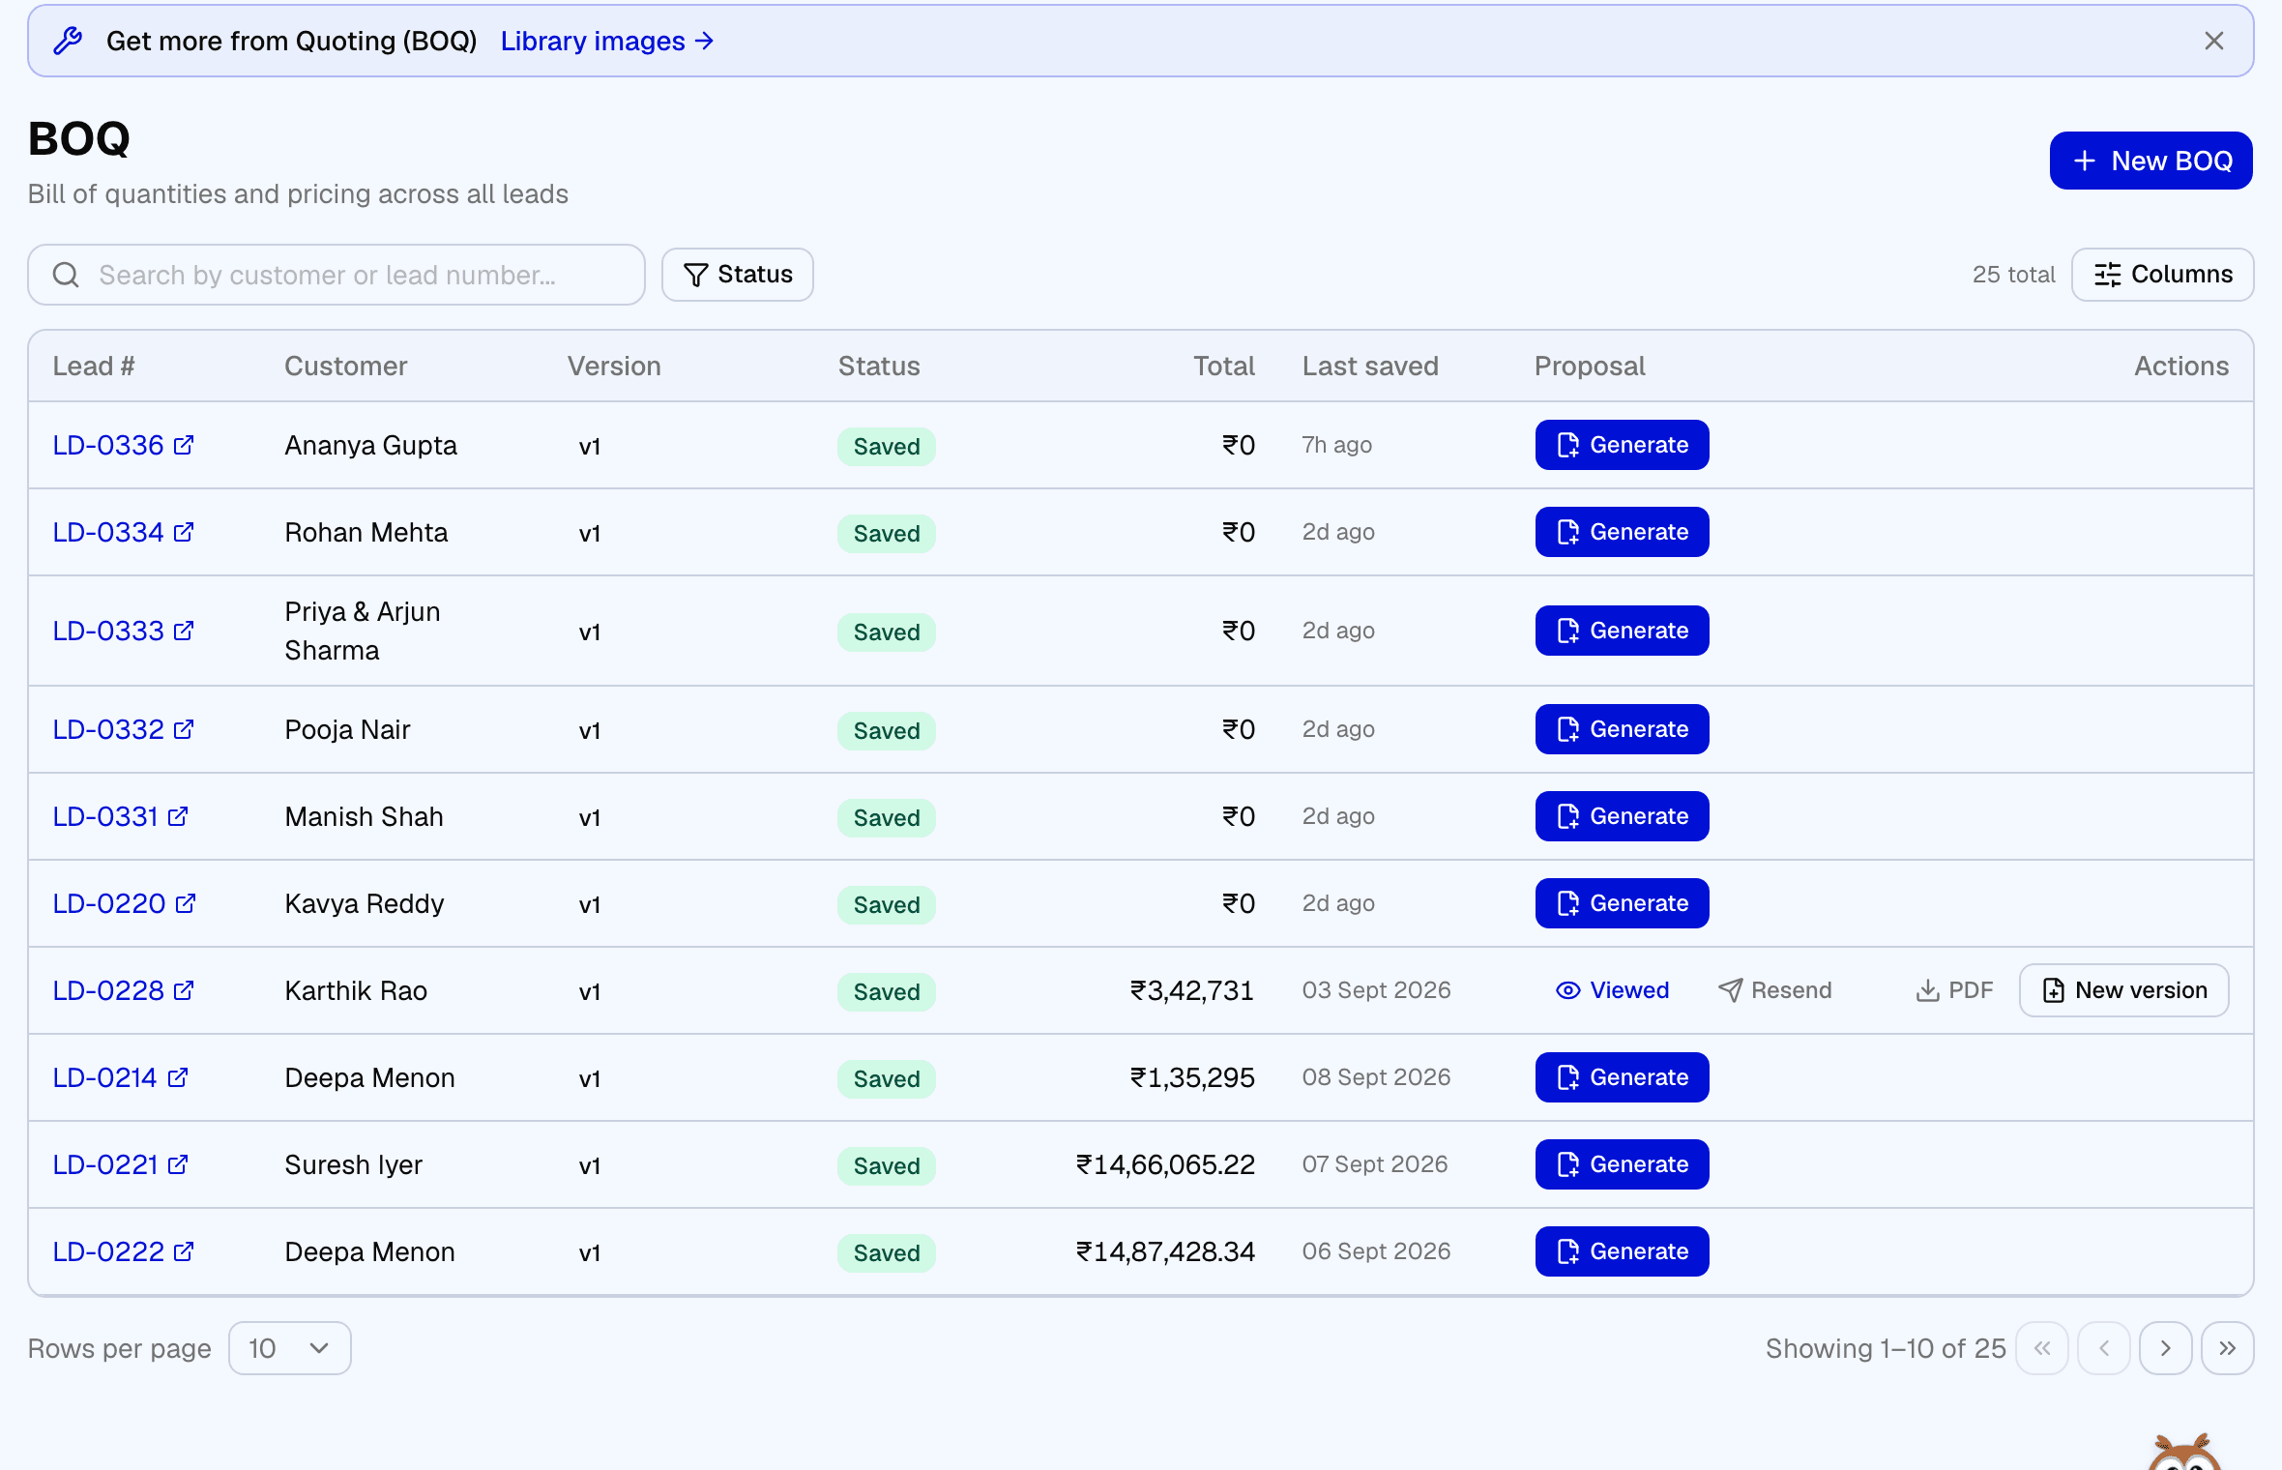
Task: Open the external link icon next to LD-0336
Action: (184, 445)
